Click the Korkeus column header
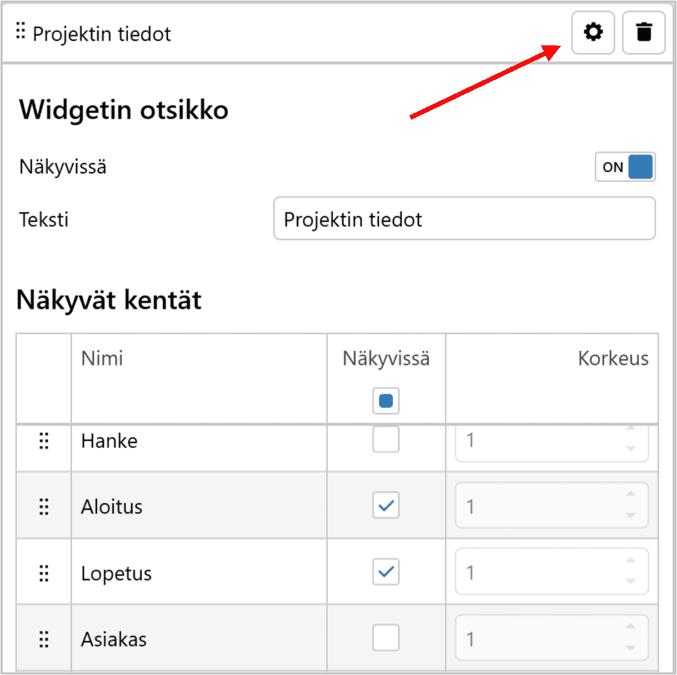677x675 pixels. tap(613, 359)
